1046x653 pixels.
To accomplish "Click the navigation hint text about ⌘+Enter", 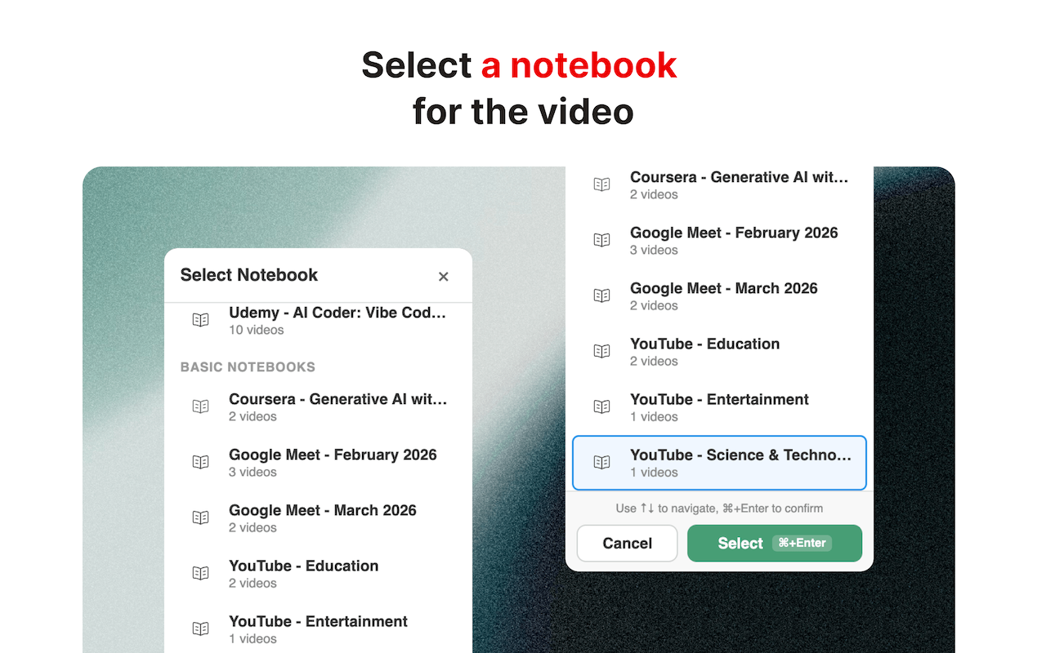I will (x=719, y=509).
